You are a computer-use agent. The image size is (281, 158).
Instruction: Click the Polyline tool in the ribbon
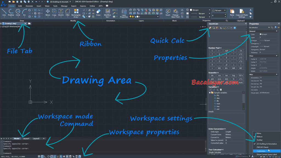(11, 12)
